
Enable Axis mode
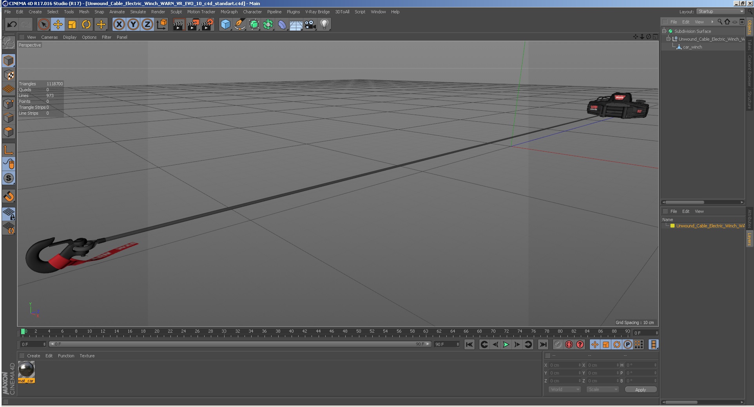click(x=9, y=149)
